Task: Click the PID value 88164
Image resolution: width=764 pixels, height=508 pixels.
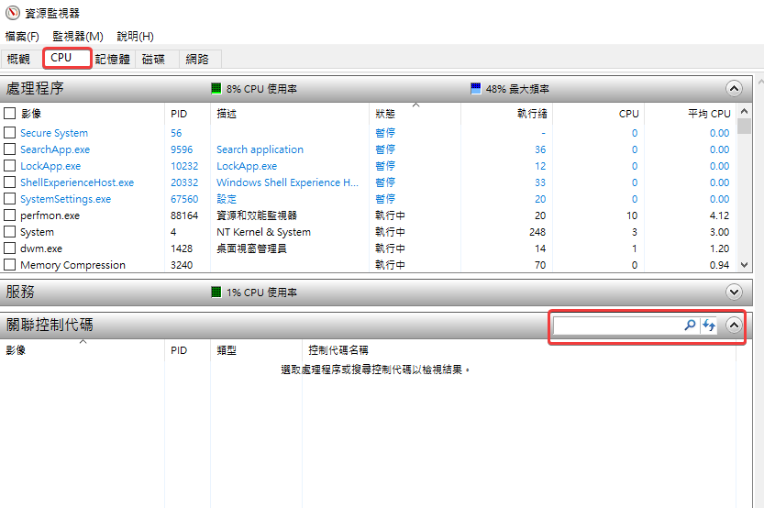Action: pos(184,215)
